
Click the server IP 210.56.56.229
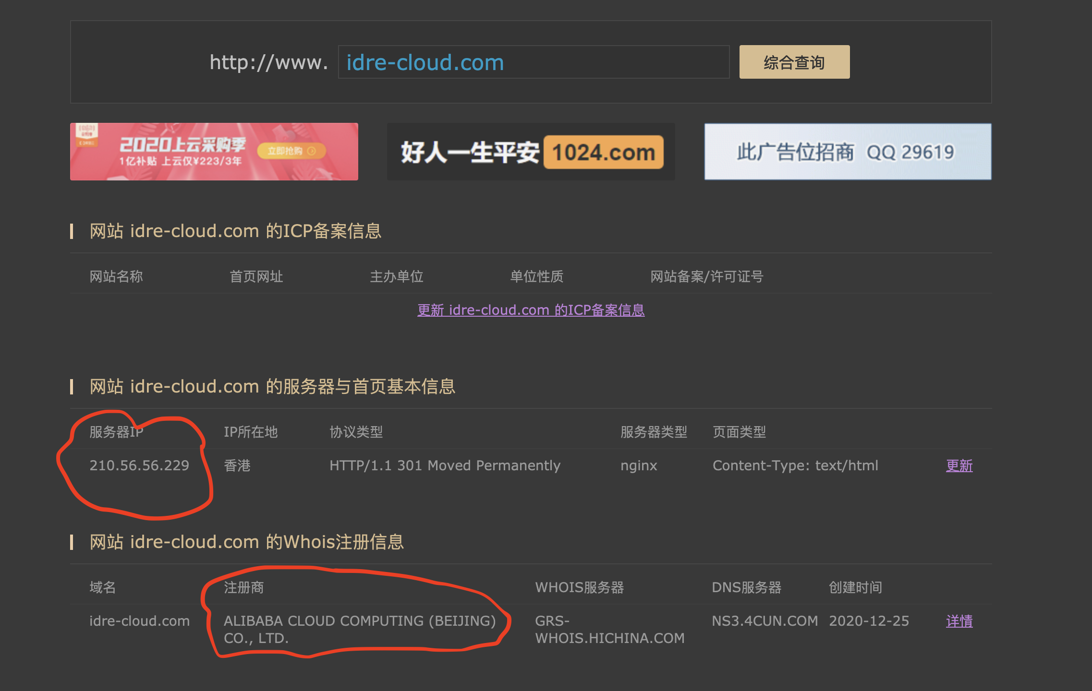139,465
